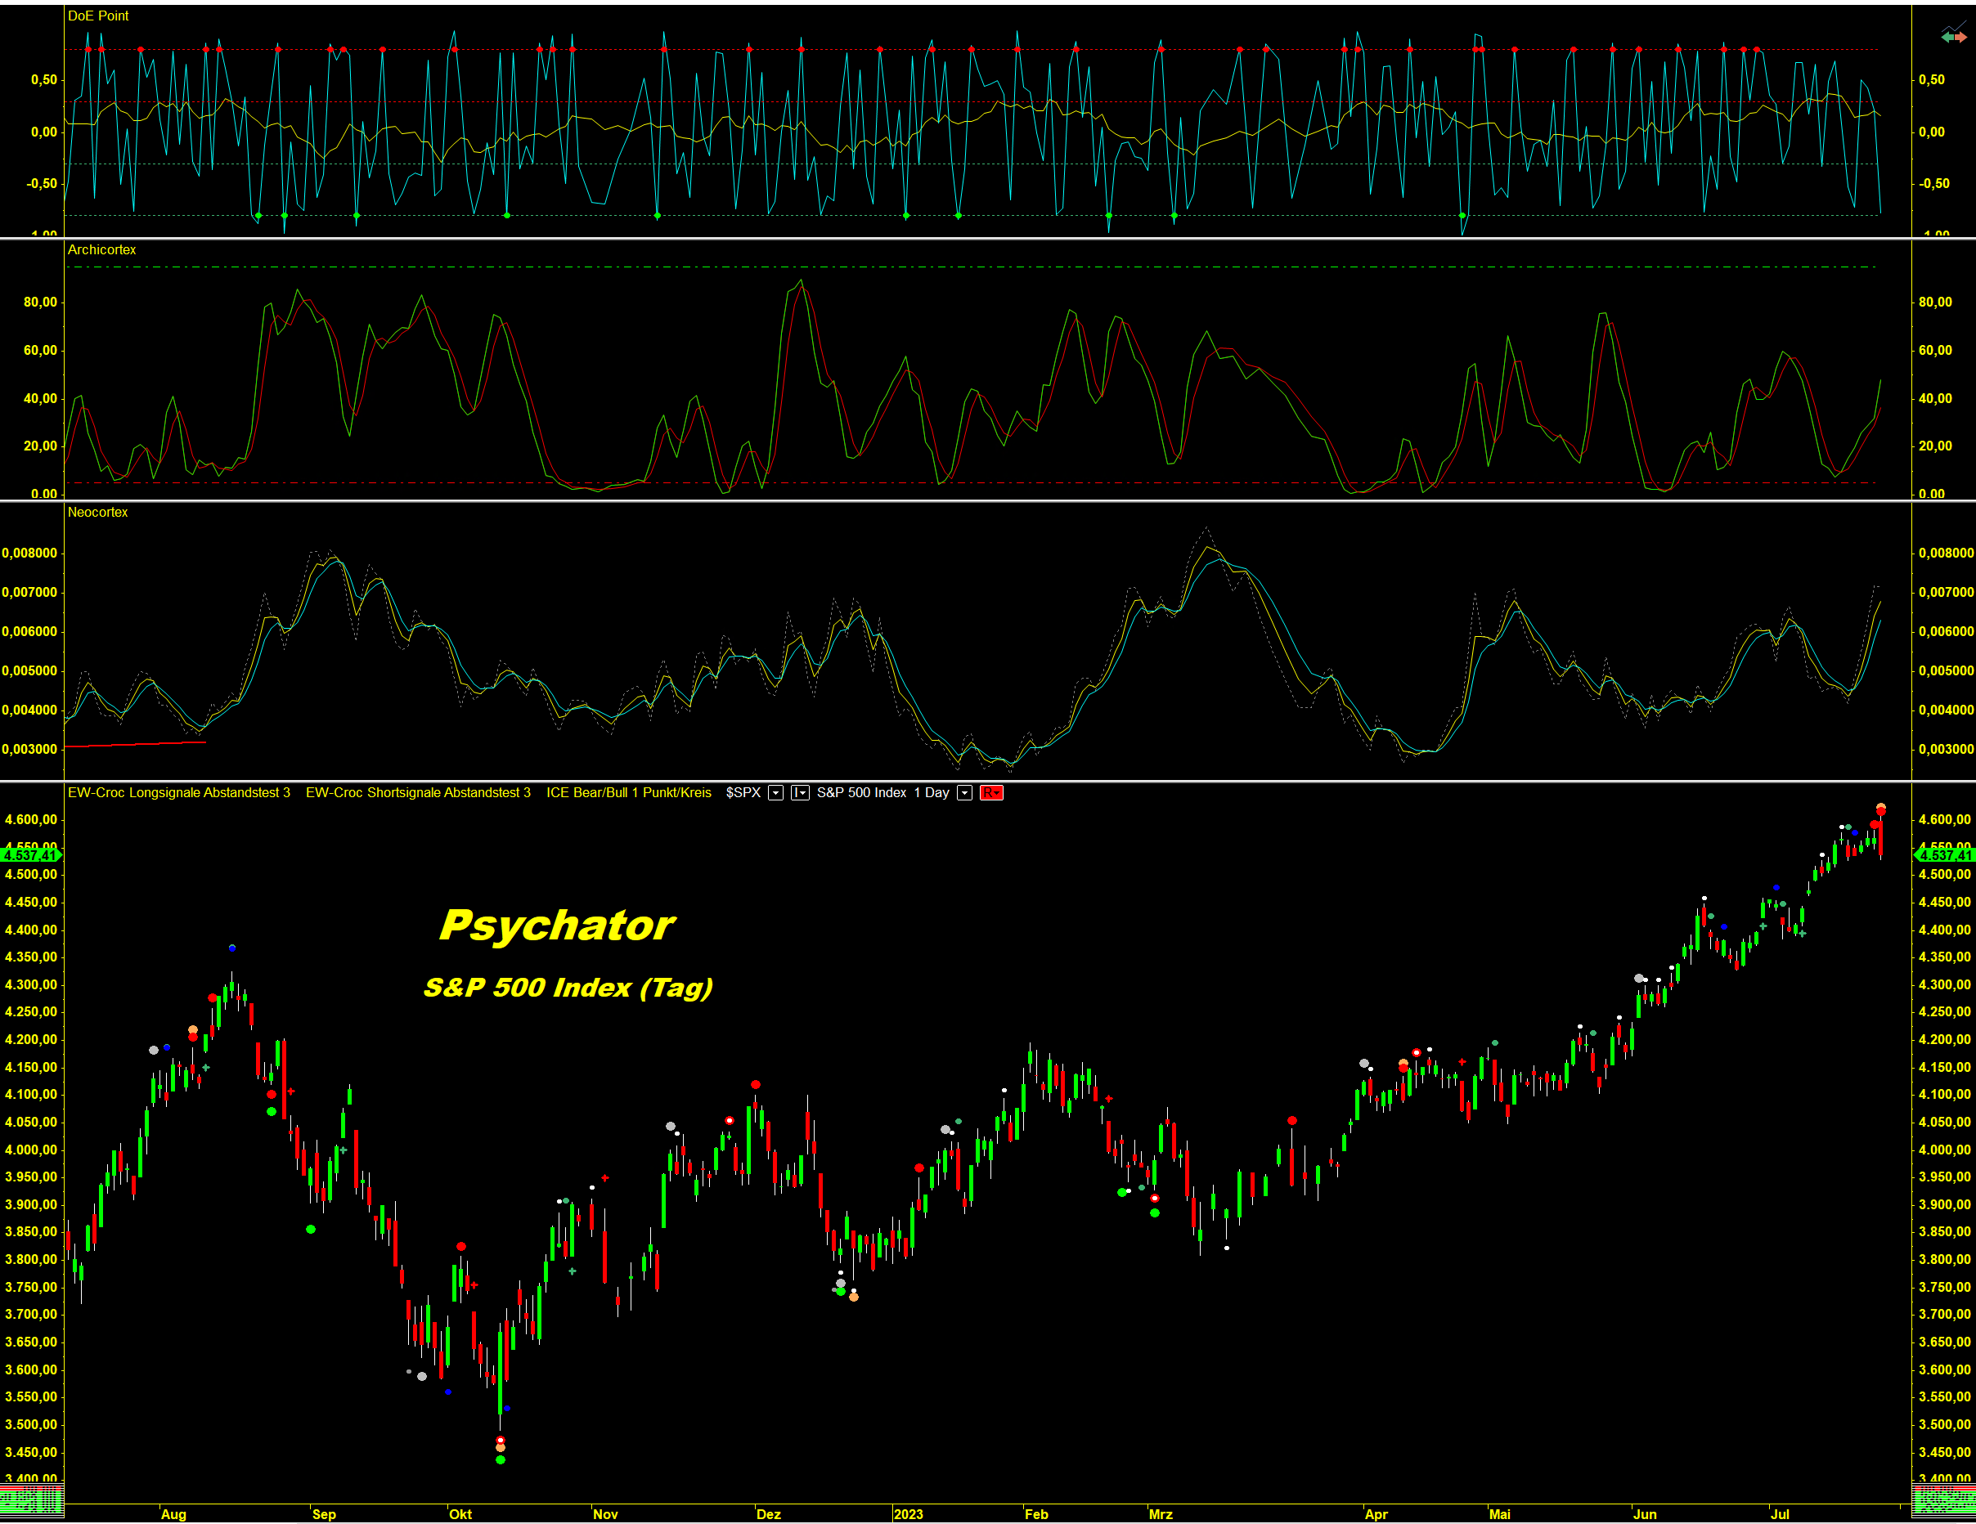This screenshot has height=1524, width=1976.
Task: Click the green pattern box bottom-left corner
Action: tap(32, 1502)
